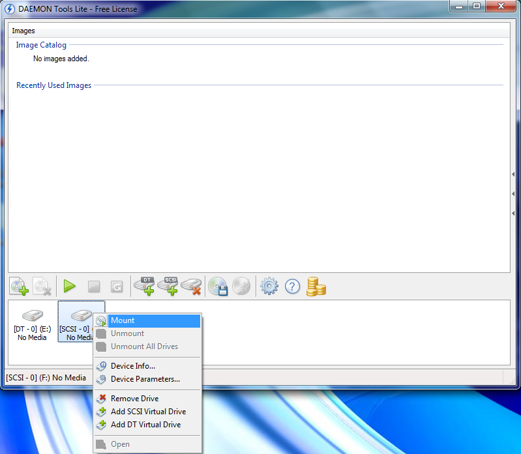Click the Recently Used Images heading
Screen dimensions: 521x454
[x=54, y=85]
